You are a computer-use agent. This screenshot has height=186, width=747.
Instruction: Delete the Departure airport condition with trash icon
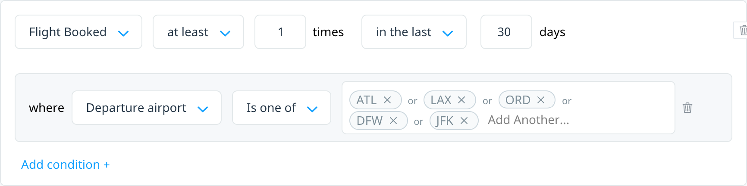(687, 108)
